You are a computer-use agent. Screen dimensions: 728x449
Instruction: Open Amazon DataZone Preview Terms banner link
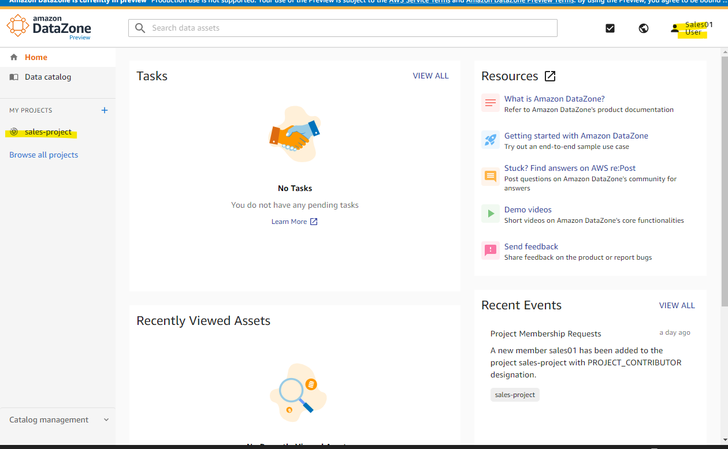[520, 2]
